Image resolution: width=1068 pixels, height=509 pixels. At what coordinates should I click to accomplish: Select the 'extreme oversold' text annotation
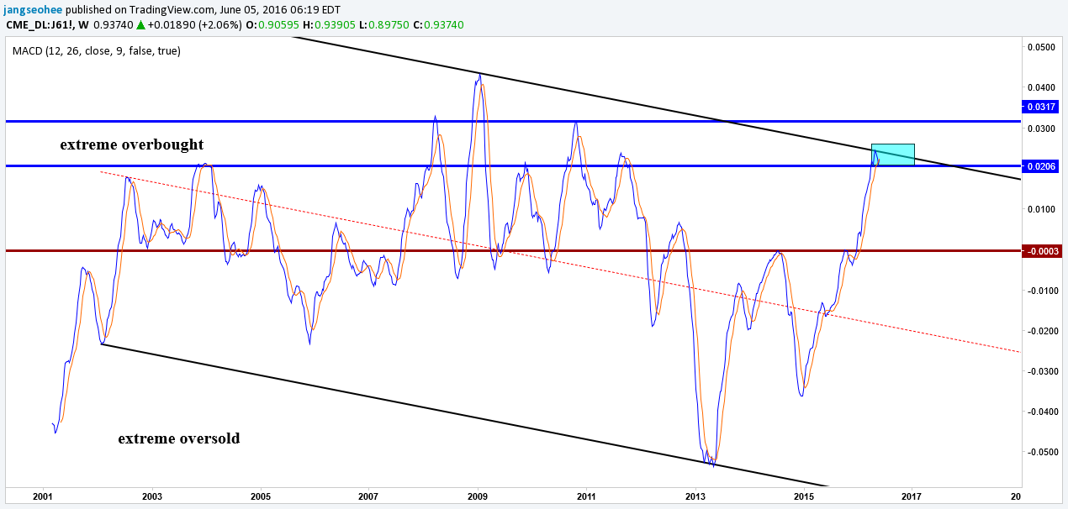[x=178, y=438]
